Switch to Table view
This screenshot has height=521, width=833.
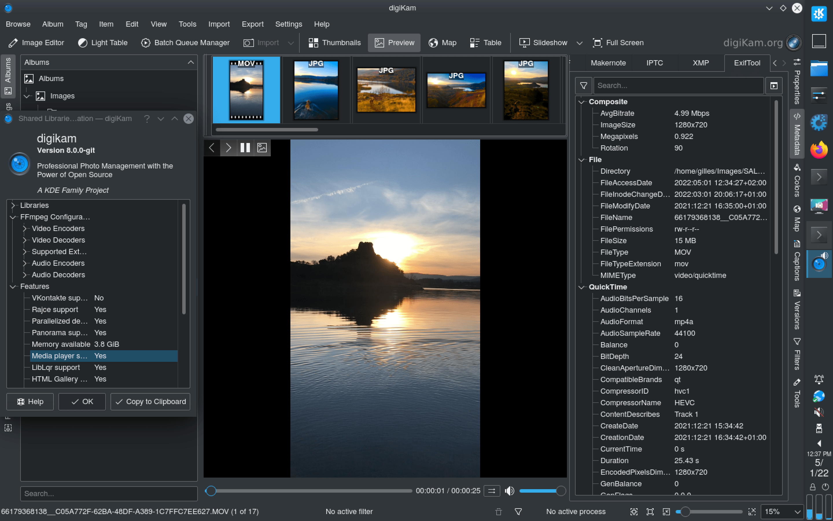click(485, 42)
